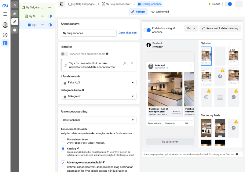Viewport: 245px width, 172px height.
Task: Open the campaigns table grid icon
Action: point(5,43)
